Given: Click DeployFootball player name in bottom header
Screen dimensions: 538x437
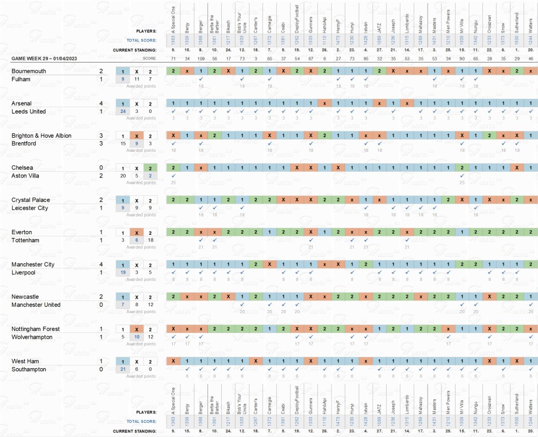Looking at the screenshot, I should tap(297, 399).
